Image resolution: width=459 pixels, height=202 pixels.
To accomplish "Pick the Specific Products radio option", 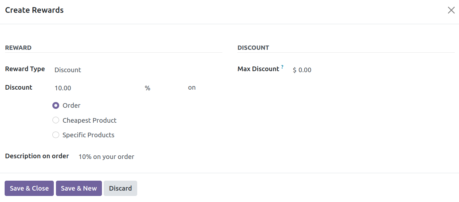I will [x=56, y=135].
